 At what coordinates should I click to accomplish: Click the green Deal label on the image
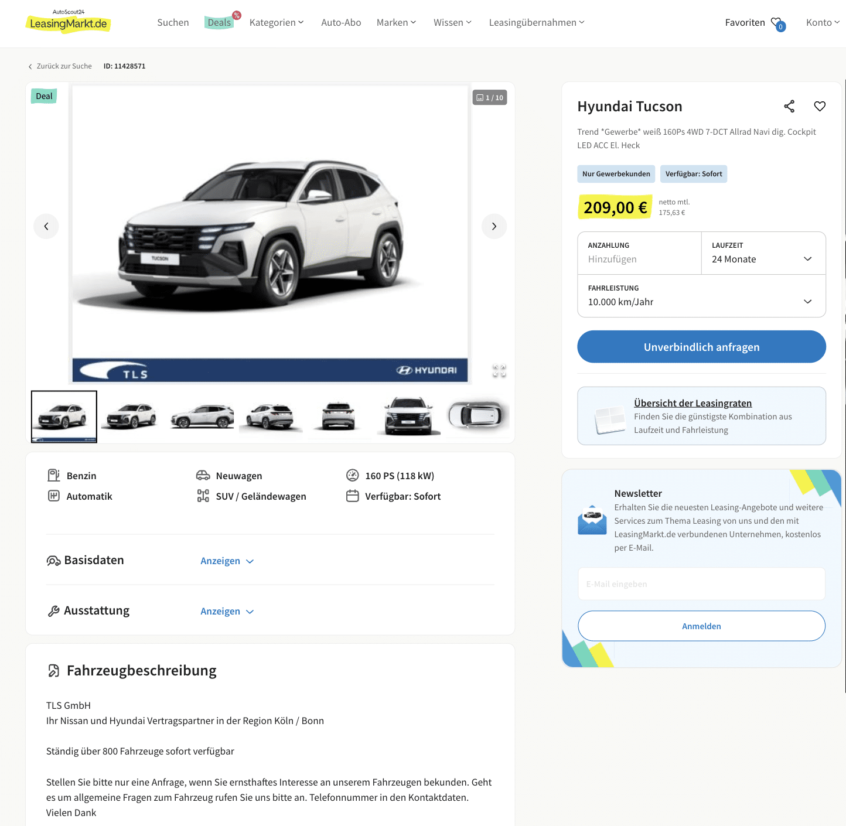pyautogui.click(x=44, y=96)
